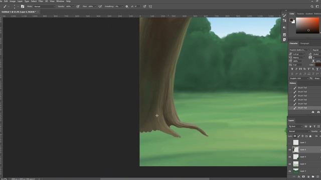Switch to the Swatches tab
The image size is (321, 180).
300,14
